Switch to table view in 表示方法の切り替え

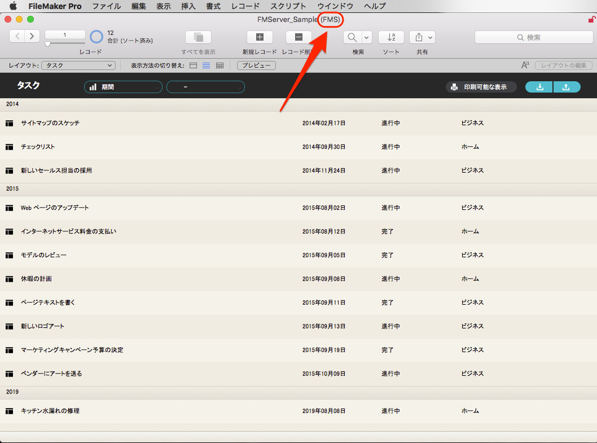pos(220,65)
